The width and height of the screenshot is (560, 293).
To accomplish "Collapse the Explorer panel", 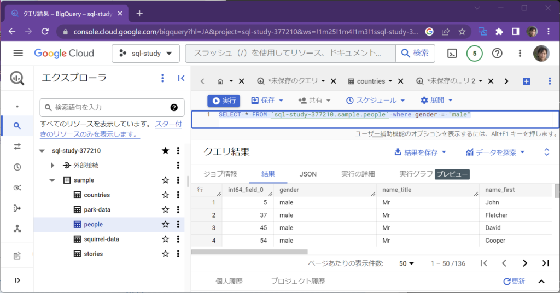I will coord(181,78).
